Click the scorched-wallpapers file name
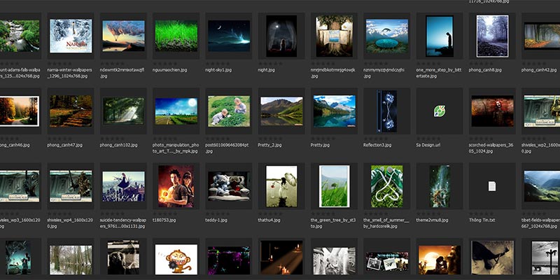The width and height of the screenshot is (560, 280). click(491, 148)
